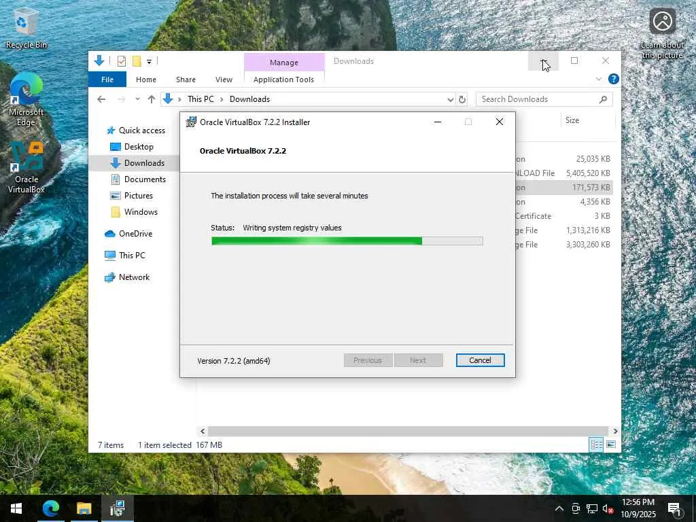Expand the address bar history dropdown

[450, 99]
